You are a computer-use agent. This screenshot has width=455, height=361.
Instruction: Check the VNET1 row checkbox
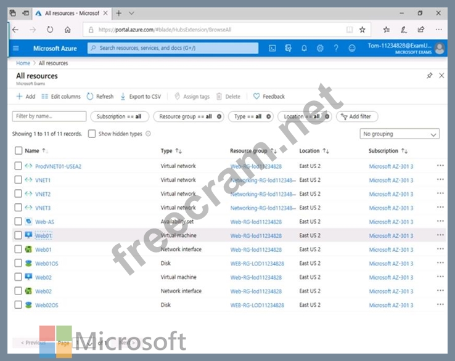click(x=18, y=180)
